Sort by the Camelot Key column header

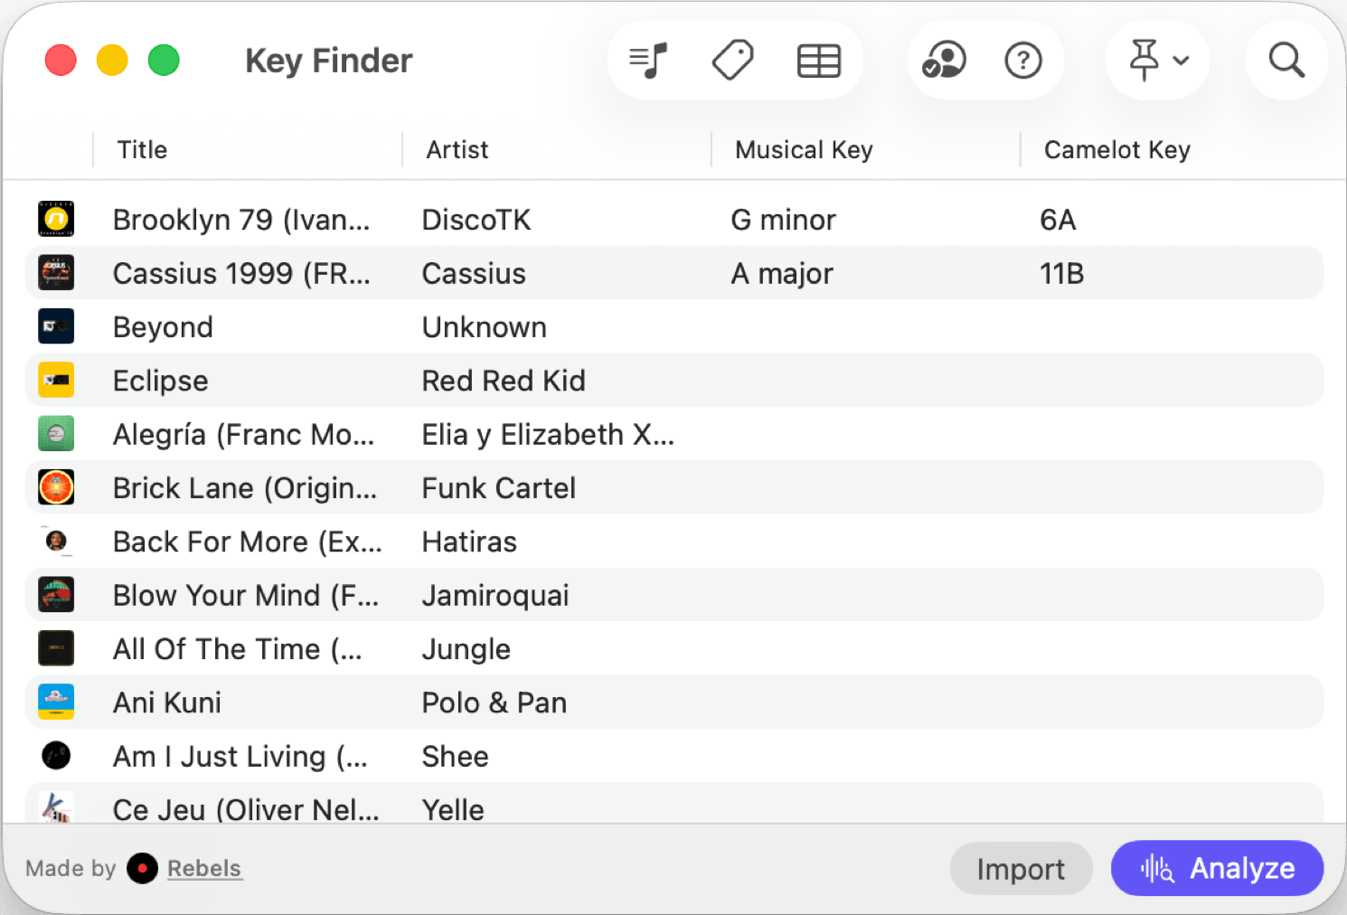(1116, 150)
